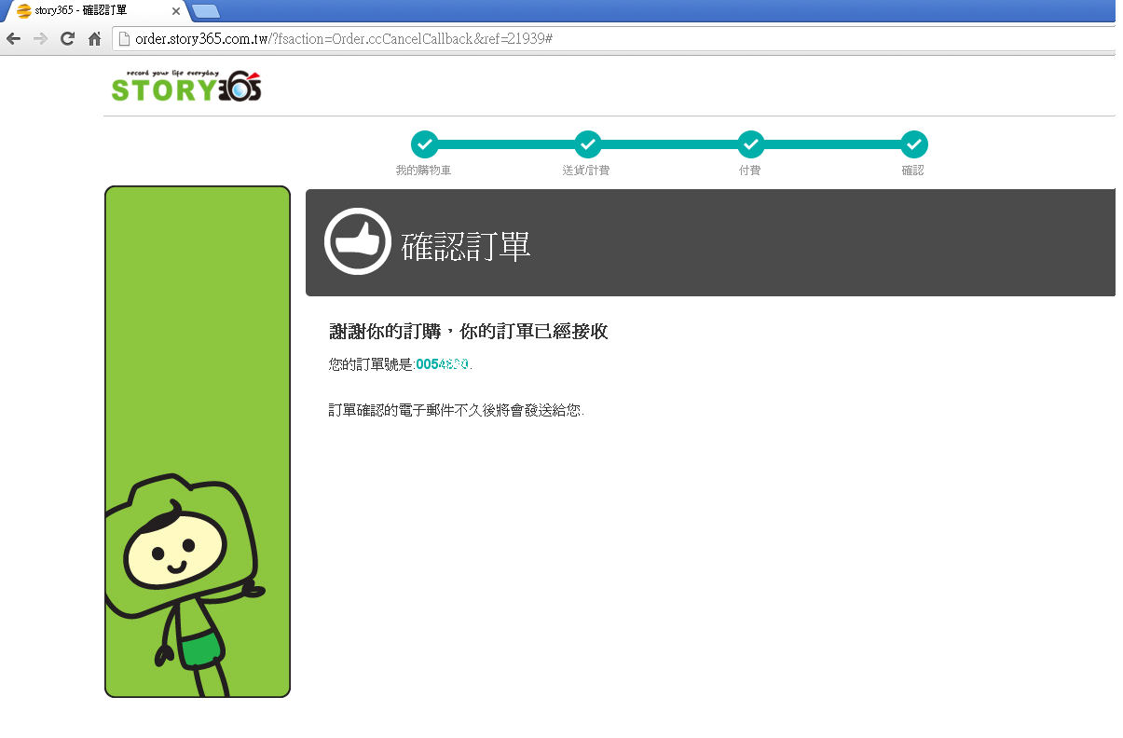
Task: Click the STORY365 logo
Action: point(185,86)
